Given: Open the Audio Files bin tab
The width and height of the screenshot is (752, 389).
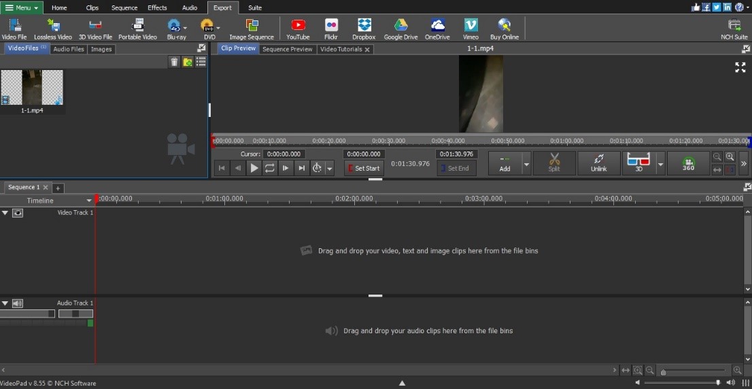Looking at the screenshot, I should (x=69, y=49).
